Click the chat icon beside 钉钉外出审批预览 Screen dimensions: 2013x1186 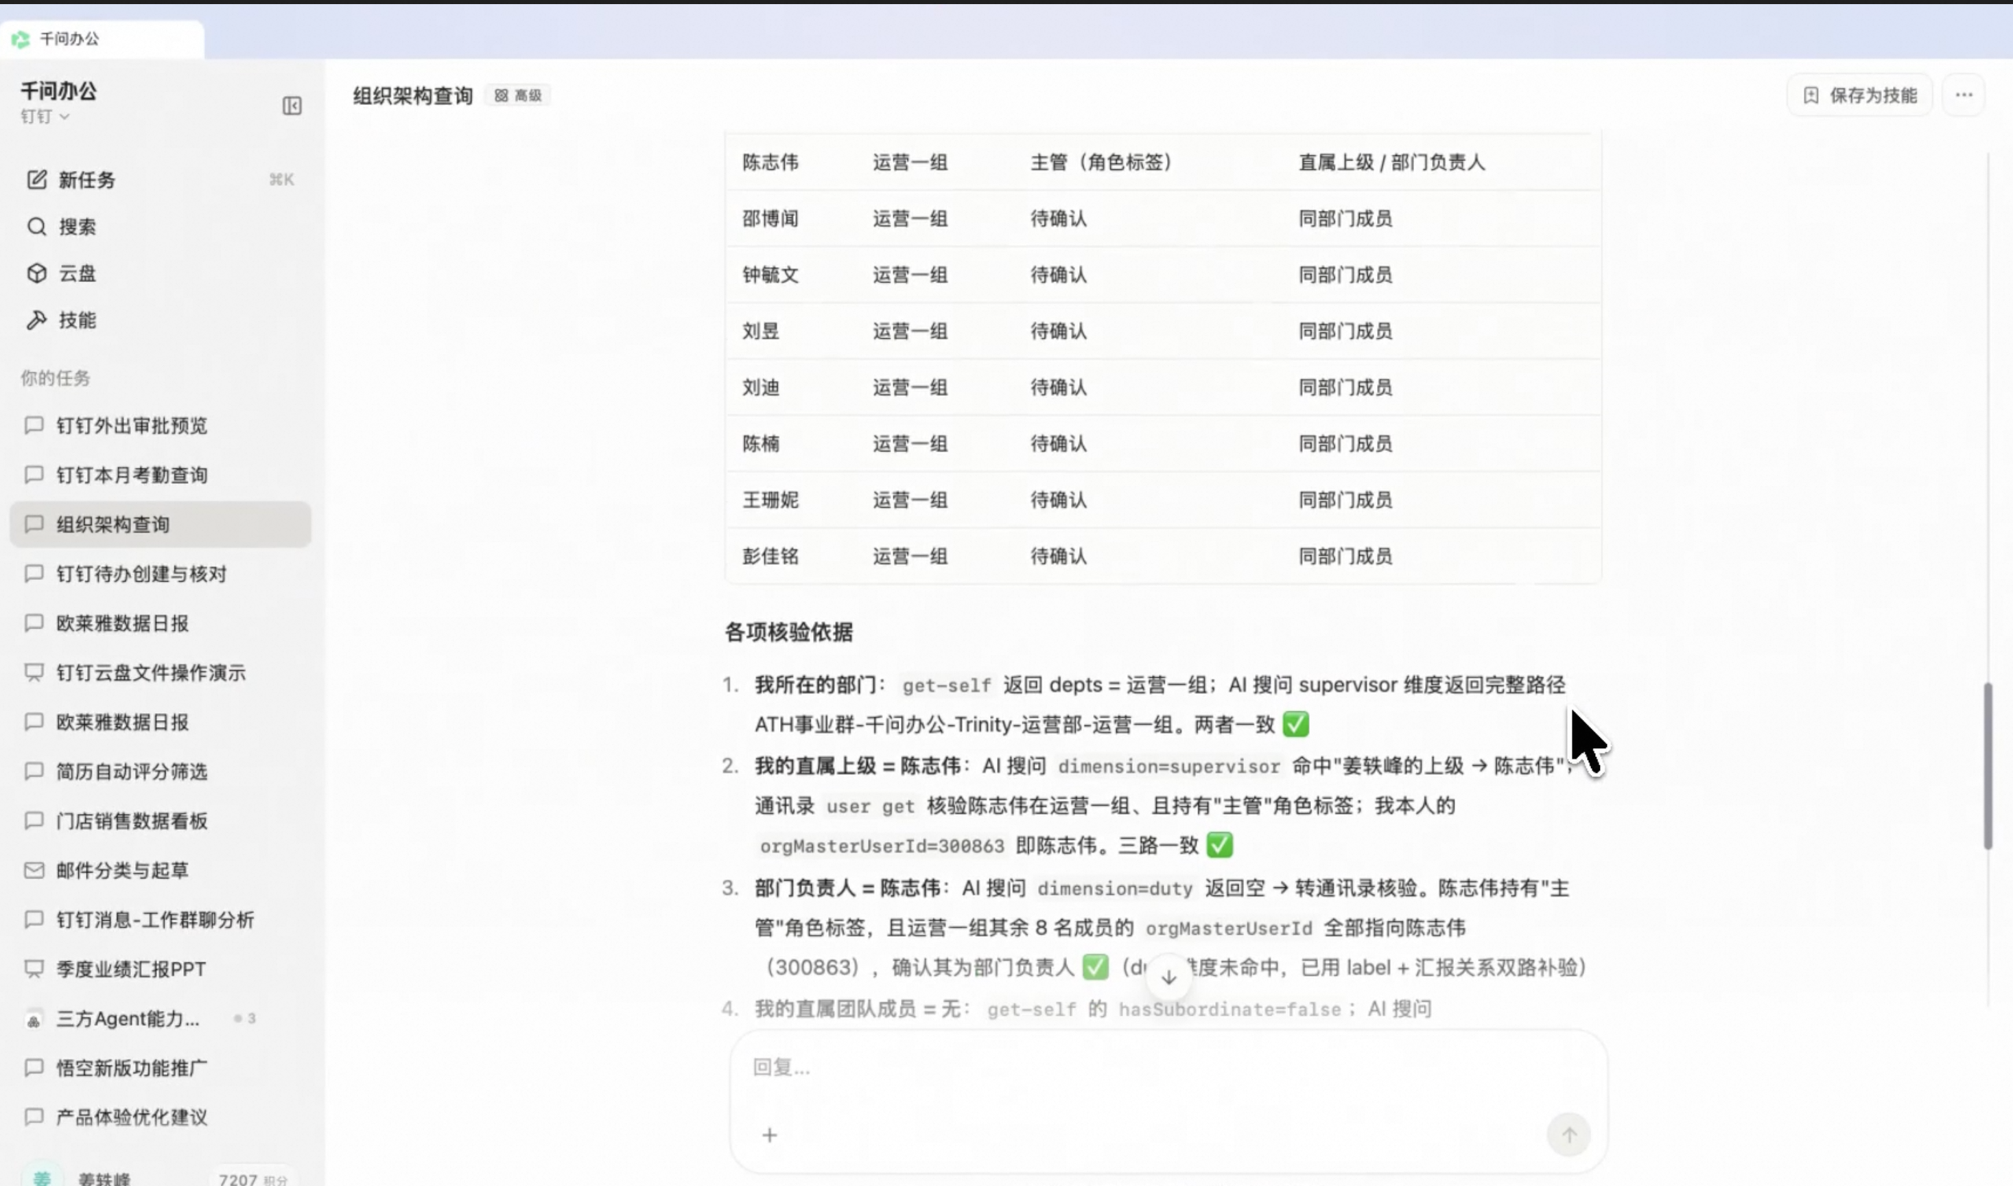tap(34, 425)
